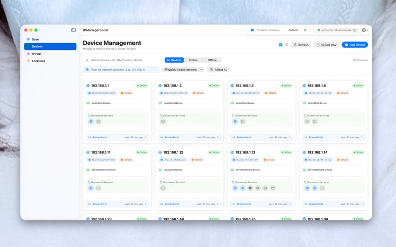This screenshot has height=247, width=396.
Task: Expand scan details chevron on 192.168.1.3
Action: point(290,137)
